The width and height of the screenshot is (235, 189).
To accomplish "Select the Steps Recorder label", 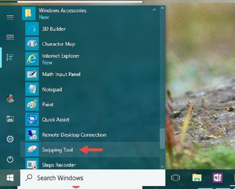I will coord(59,165).
